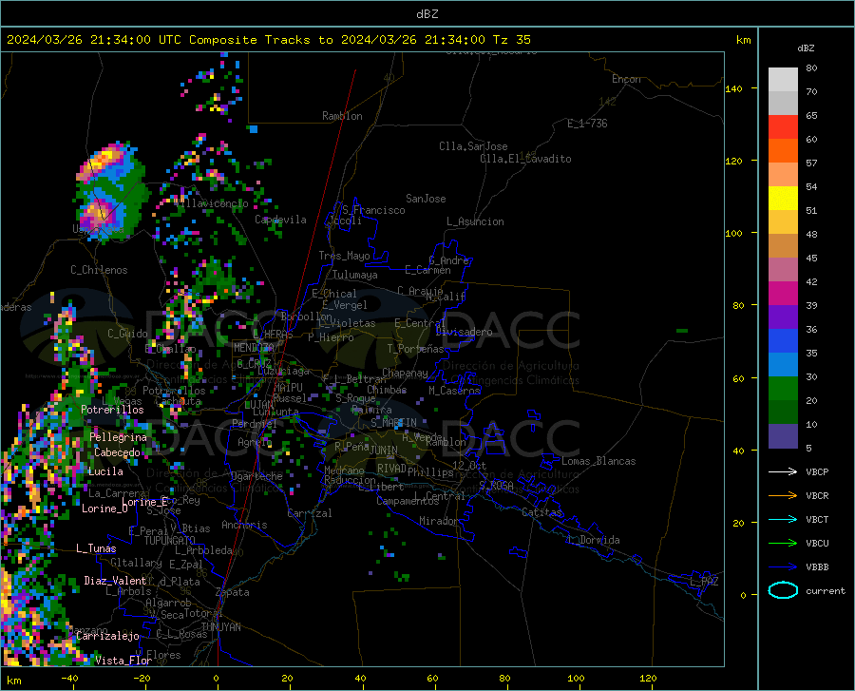Click the '80' value on the dBZ scale
Screen dimensions: 855x691
click(811, 68)
